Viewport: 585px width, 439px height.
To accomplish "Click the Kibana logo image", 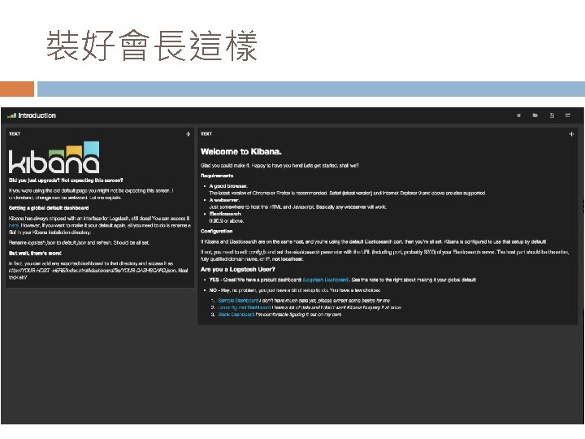I will 54,157.
